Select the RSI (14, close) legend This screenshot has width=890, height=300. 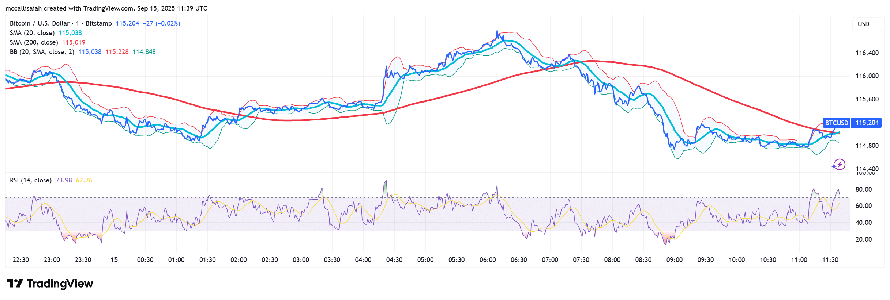coord(31,180)
